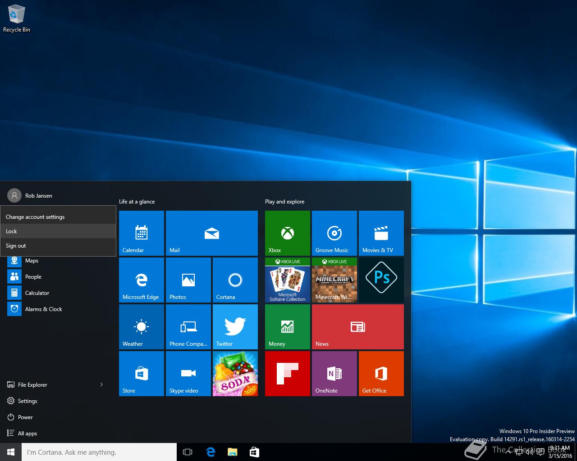Open Task View on the taskbar
Image resolution: width=577 pixels, height=461 pixels.
click(x=188, y=452)
